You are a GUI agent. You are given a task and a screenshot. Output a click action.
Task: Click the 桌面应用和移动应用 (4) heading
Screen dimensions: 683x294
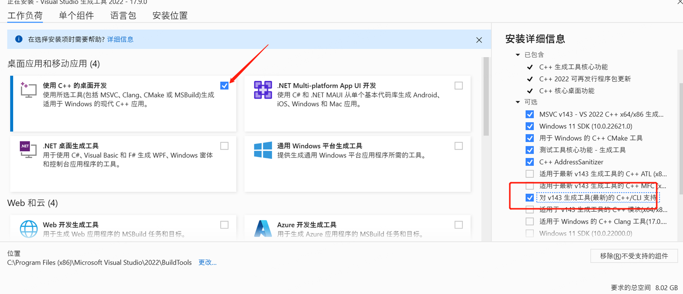54,64
